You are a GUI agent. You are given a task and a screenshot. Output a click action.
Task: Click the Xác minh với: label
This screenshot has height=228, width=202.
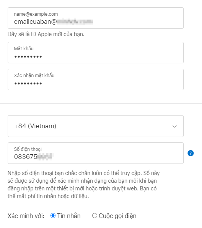(x=26, y=216)
